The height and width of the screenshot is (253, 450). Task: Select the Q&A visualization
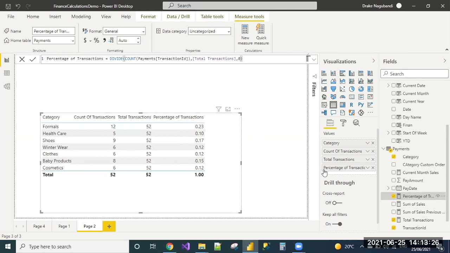[x=333, y=112]
